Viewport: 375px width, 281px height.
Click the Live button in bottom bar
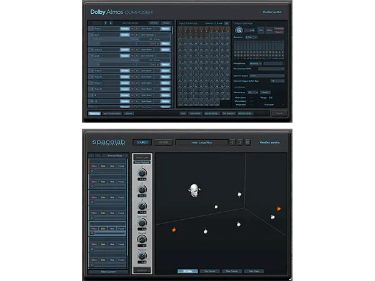183,113
